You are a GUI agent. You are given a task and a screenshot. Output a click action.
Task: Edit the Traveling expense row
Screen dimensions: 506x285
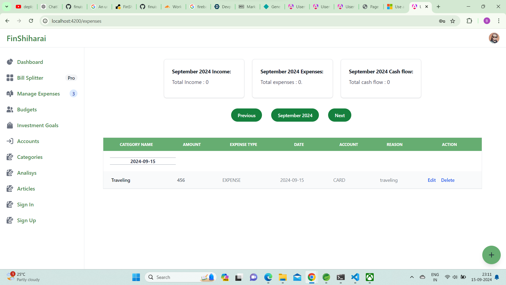point(431,180)
